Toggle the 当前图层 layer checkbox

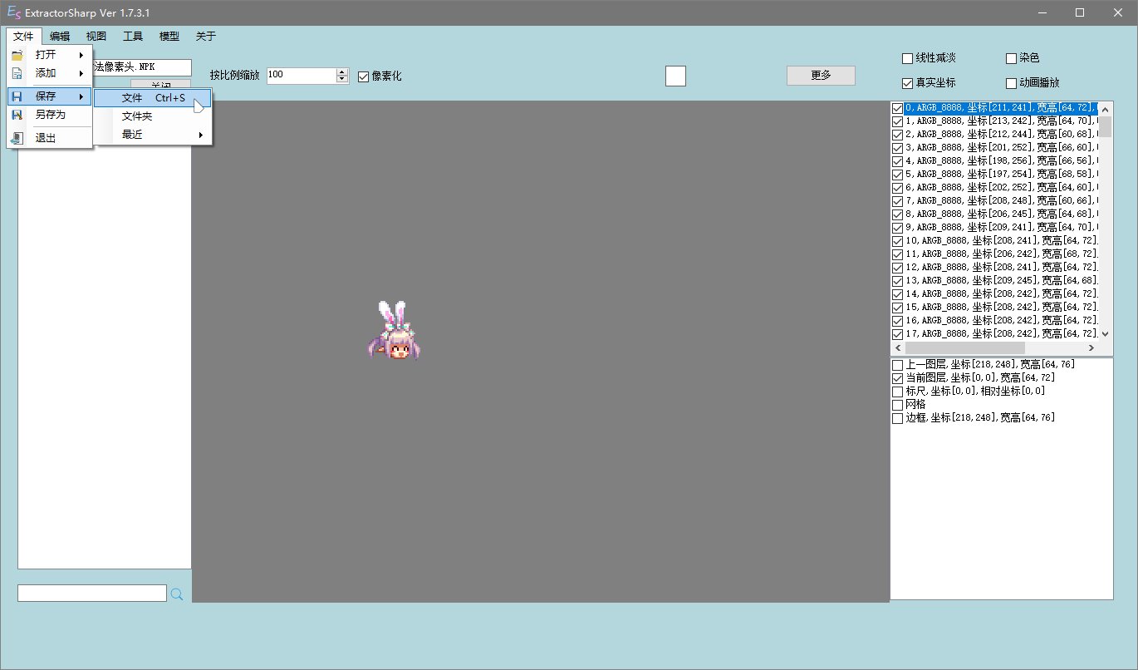click(897, 378)
